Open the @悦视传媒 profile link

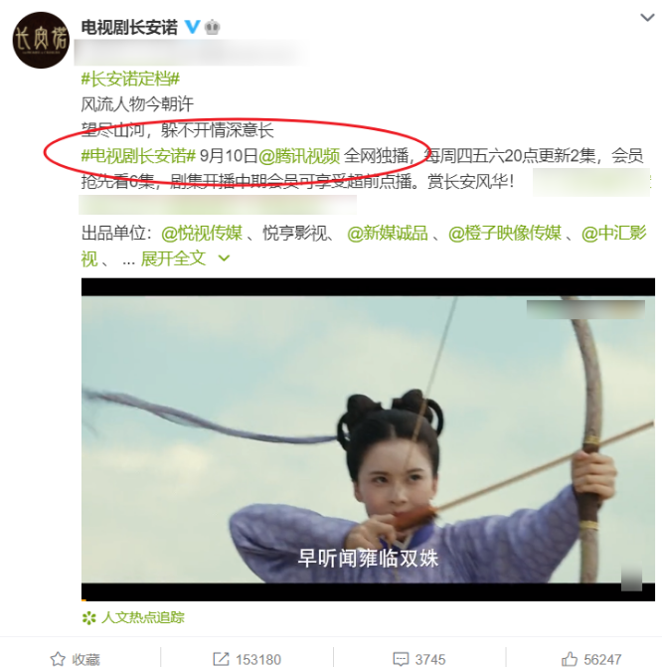[x=202, y=234]
